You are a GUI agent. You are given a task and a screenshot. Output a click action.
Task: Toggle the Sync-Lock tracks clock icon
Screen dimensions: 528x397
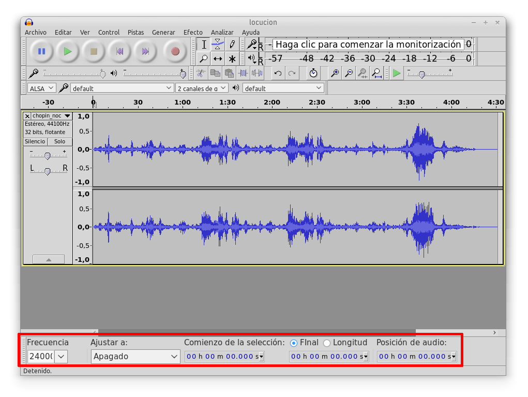313,73
